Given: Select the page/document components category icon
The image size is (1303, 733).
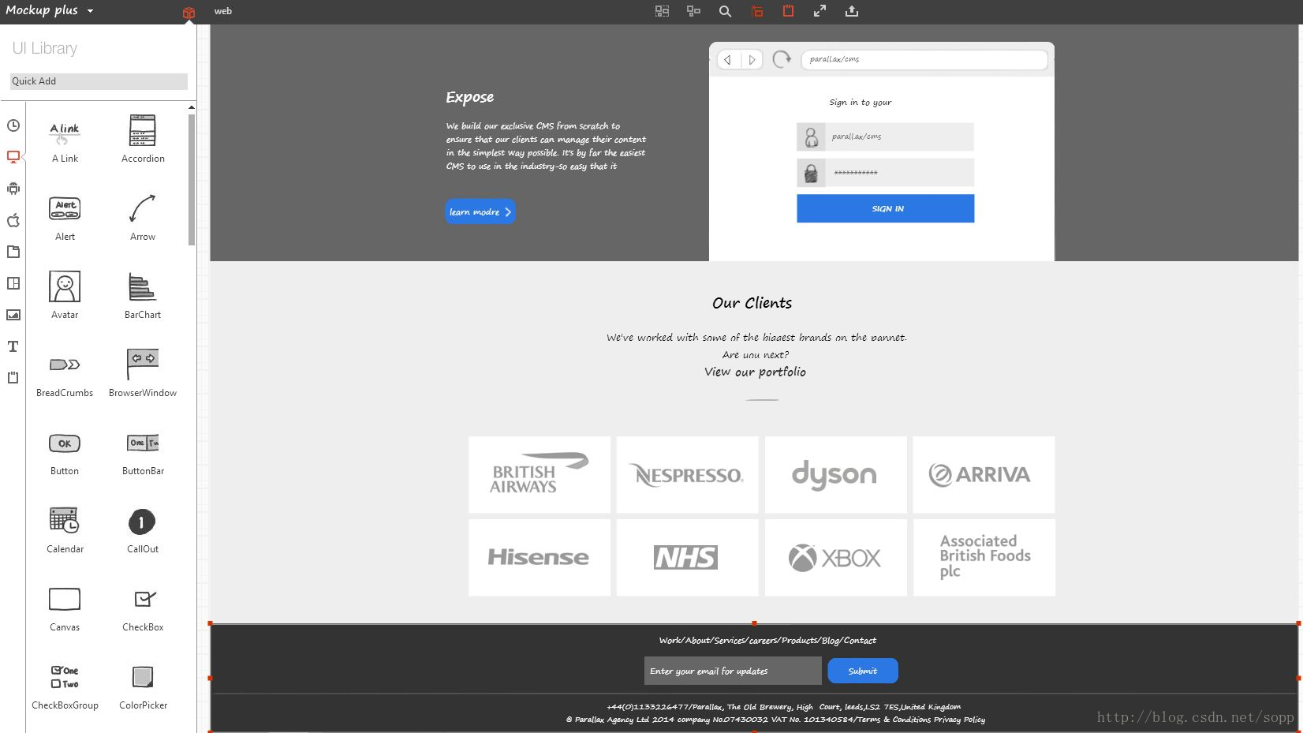Looking at the screenshot, I should [13, 252].
